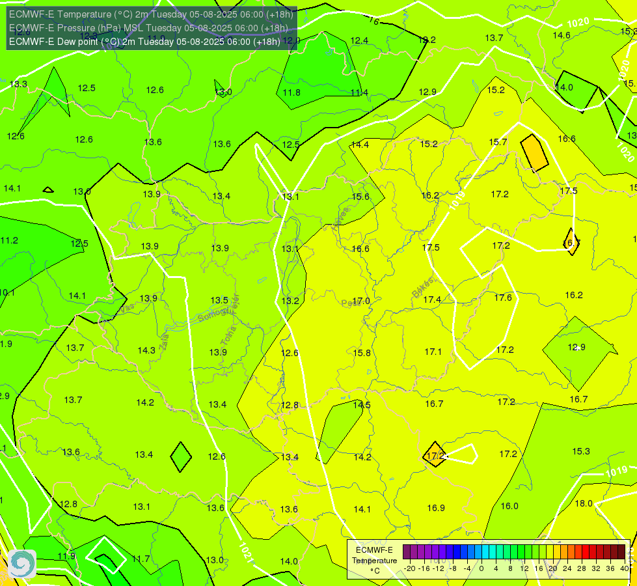The height and width of the screenshot is (586, 637).
Task: Click the 14.4 temperature value
Action: [x=360, y=145]
